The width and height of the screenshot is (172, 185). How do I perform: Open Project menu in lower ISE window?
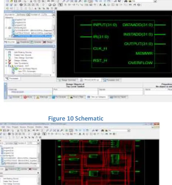click(15, 127)
